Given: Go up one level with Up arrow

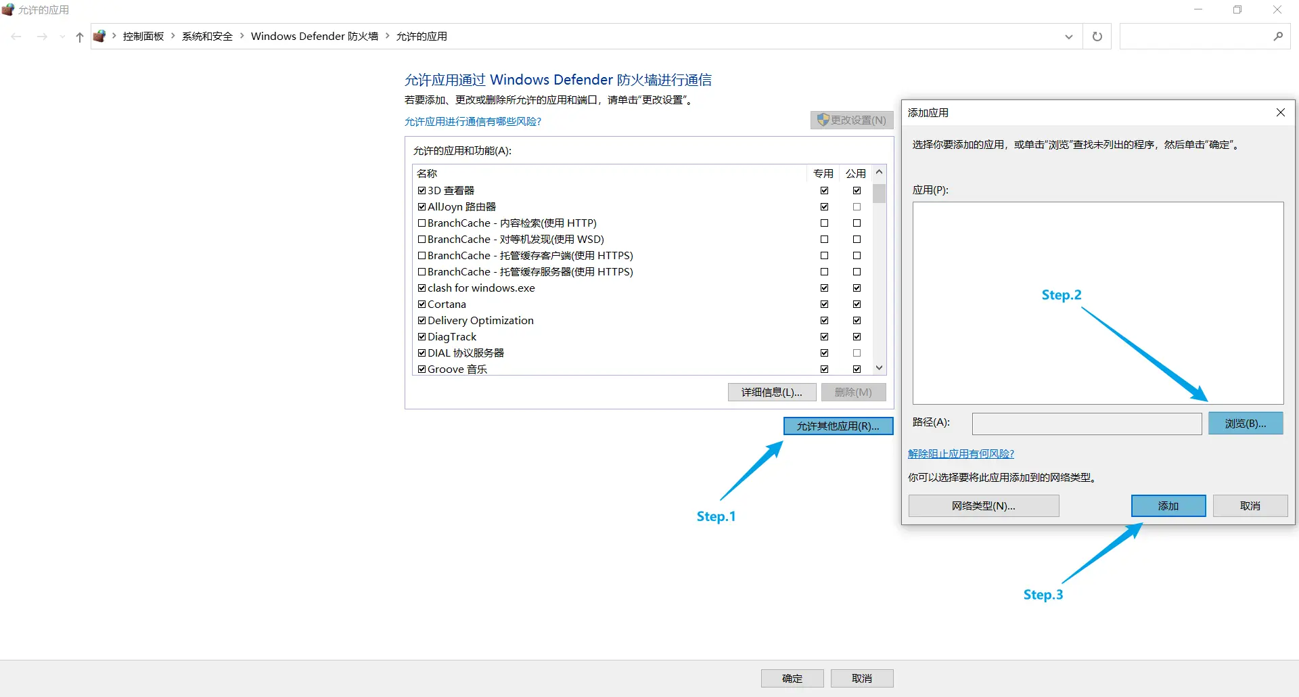Looking at the screenshot, I should click(80, 37).
